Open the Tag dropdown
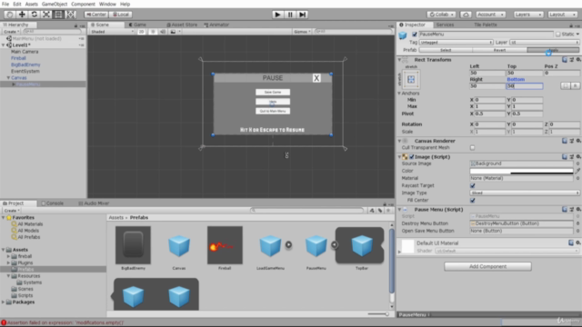The image size is (582, 327). click(456, 43)
